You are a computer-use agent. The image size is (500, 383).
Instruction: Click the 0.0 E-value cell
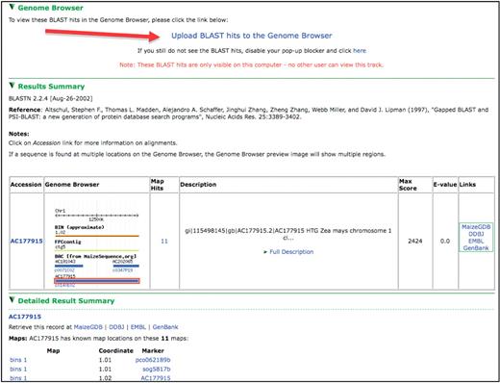pyautogui.click(x=445, y=242)
